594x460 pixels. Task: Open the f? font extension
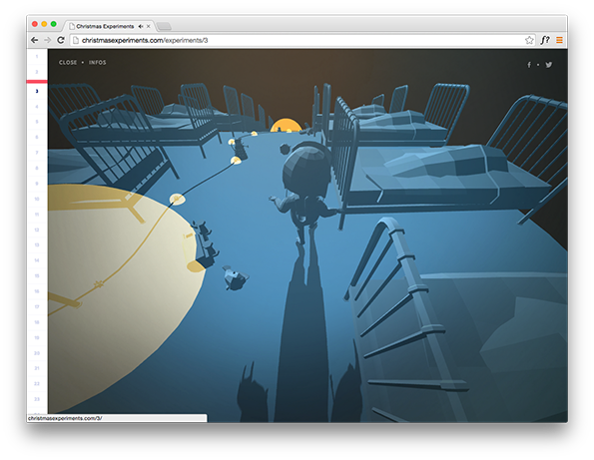545,40
